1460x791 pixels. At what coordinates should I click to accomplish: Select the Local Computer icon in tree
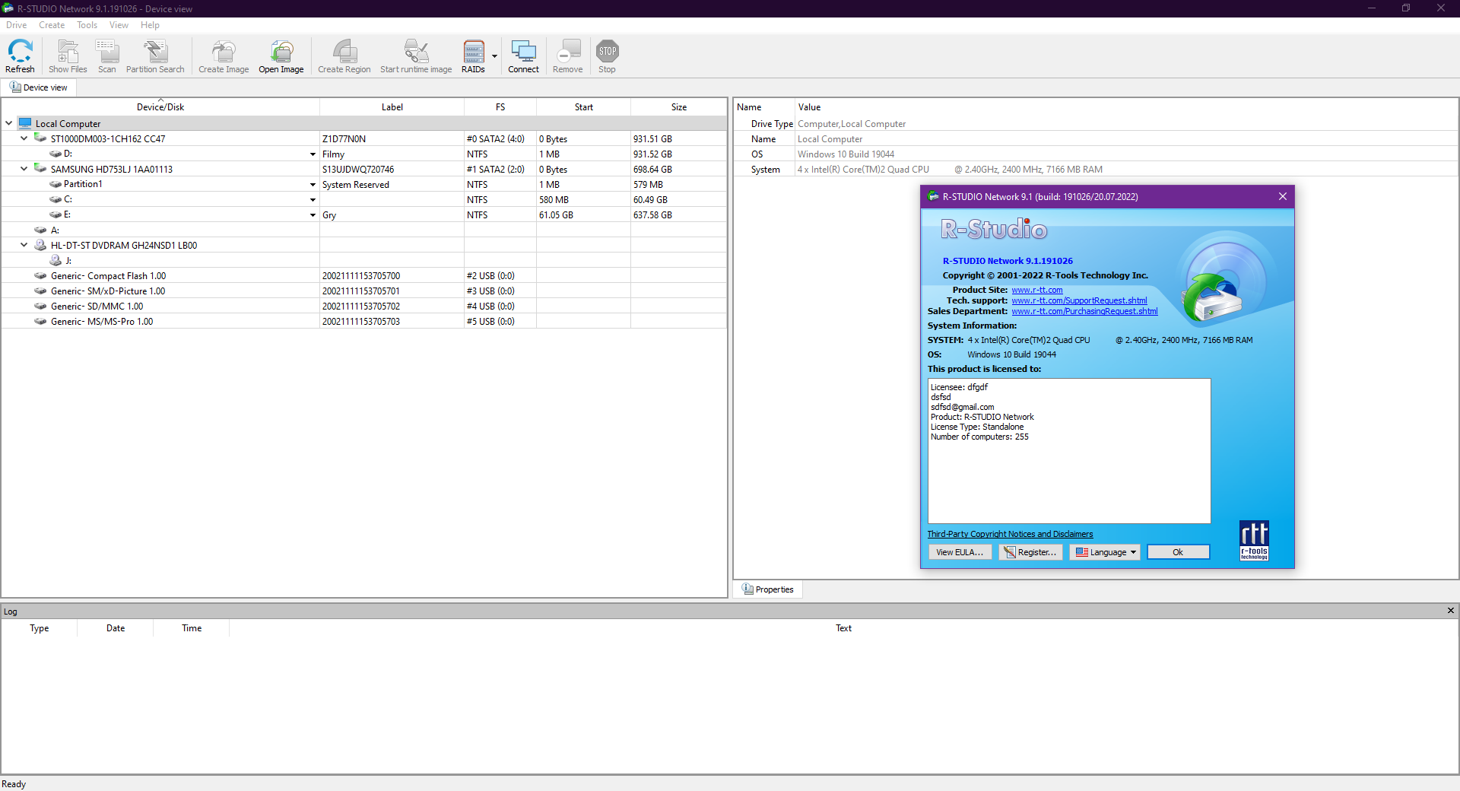tap(25, 123)
